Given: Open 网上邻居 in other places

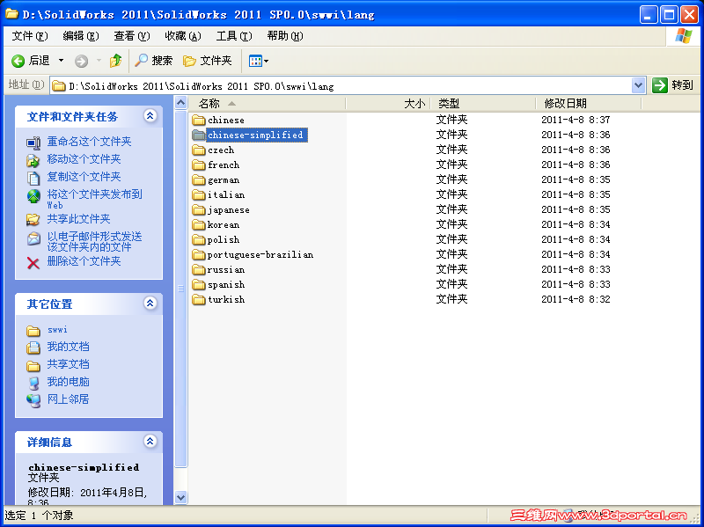Looking at the screenshot, I should click(x=69, y=399).
